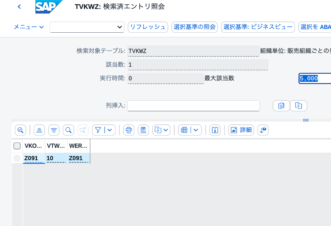Screen dimensions: 331x226
Task: Click the SAP logo
Action: pos(49,7)
